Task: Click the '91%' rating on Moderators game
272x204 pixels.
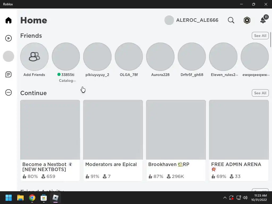Action: pyautogui.click(x=95, y=176)
